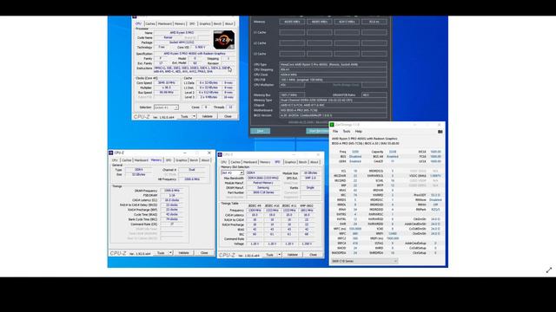Click the Motherboard field in the AIDA64 window

coord(333,110)
